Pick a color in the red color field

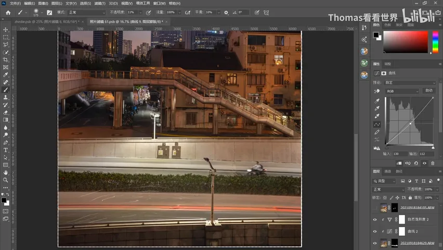coord(406,42)
